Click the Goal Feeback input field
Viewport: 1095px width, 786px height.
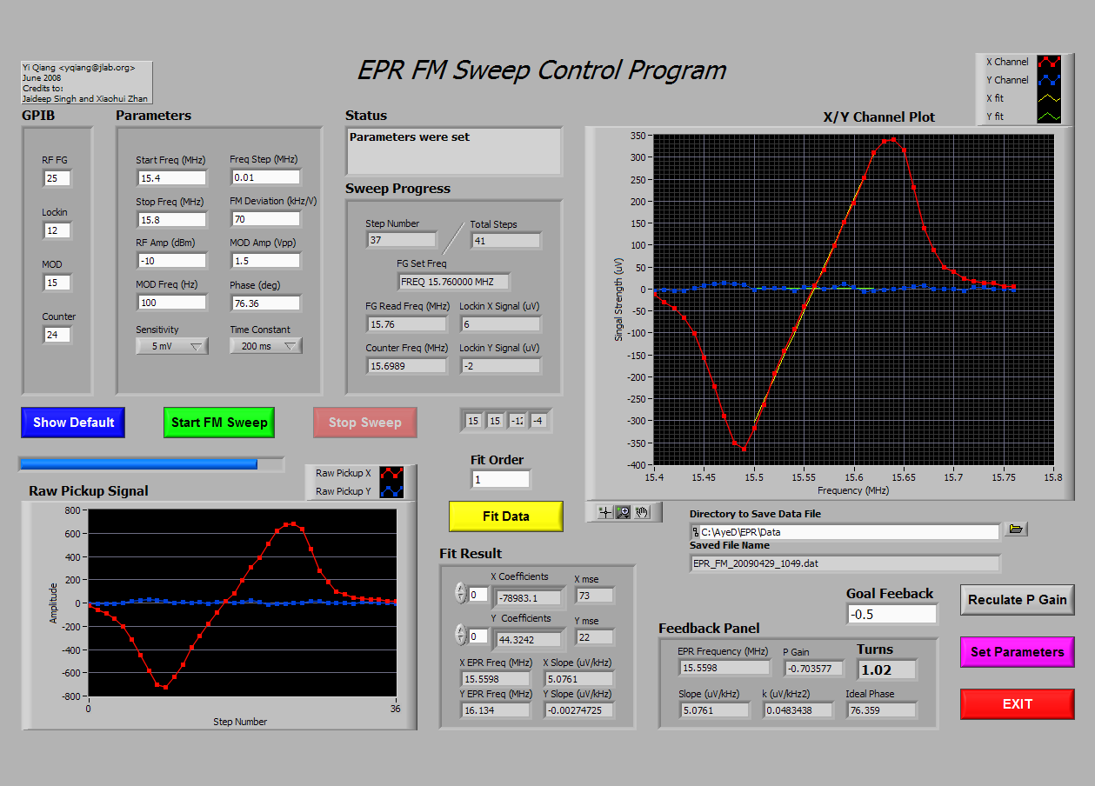(x=892, y=614)
